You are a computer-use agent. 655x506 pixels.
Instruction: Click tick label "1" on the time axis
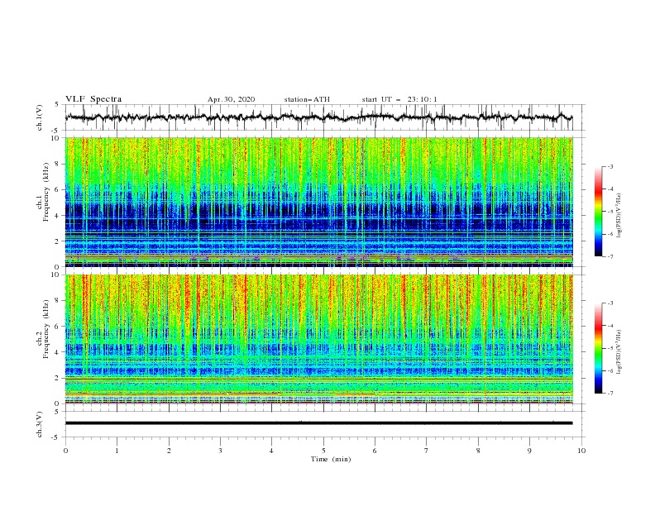pyautogui.click(x=117, y=451)
